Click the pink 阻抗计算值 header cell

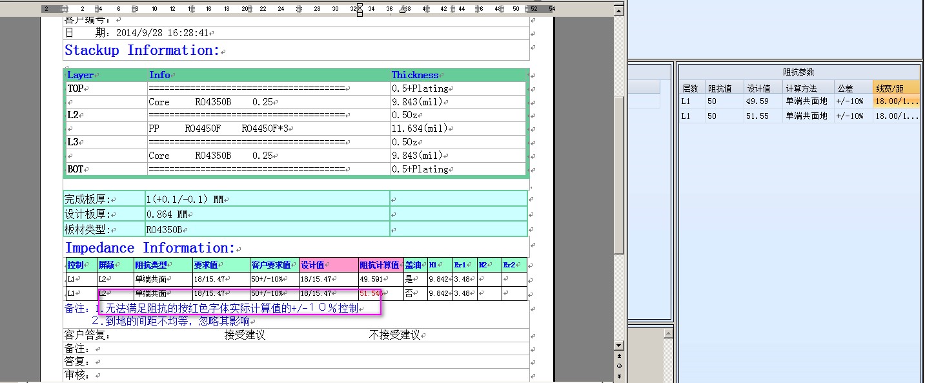tap(381, 265)
